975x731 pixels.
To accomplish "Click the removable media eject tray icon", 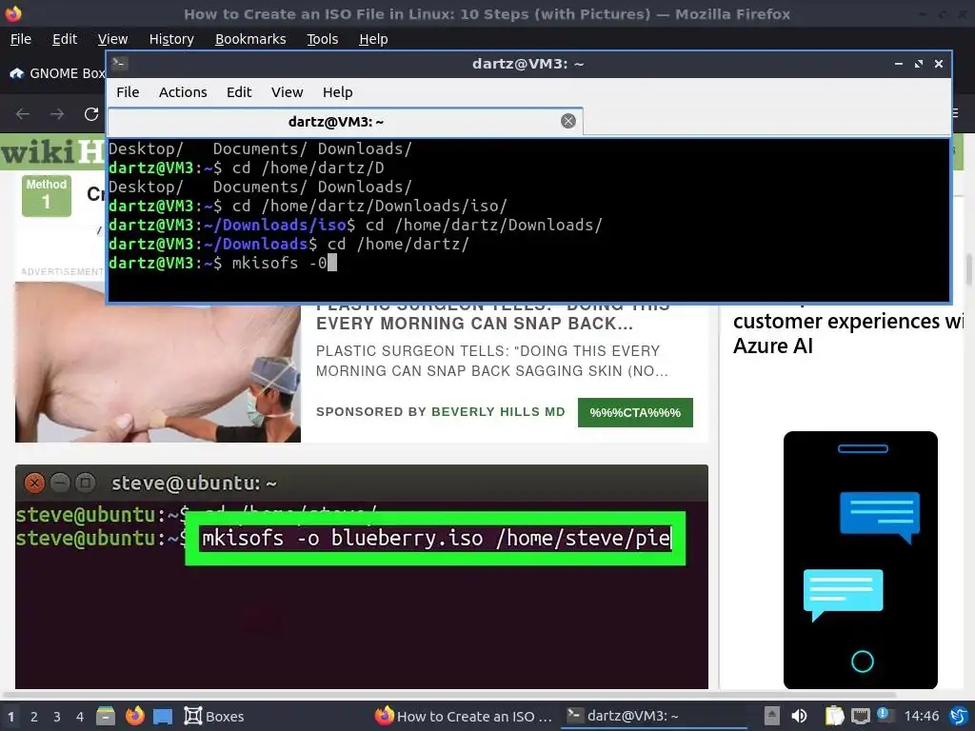I will pos(771,716).
